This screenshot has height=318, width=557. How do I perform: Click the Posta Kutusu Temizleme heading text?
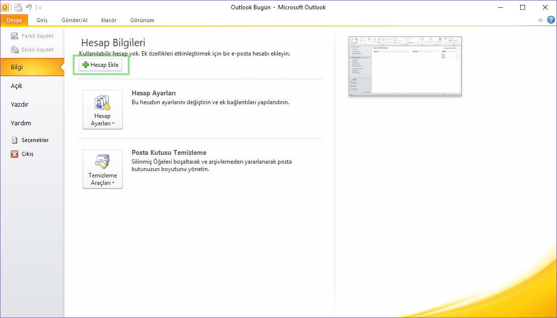169,152
